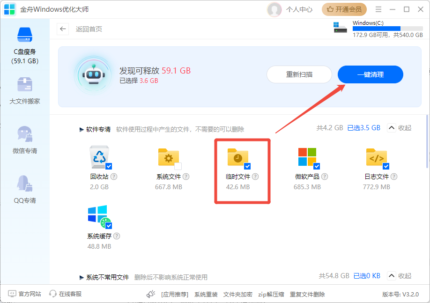Click the 已选3.5 GB link
The image size is (430, 303).
pyautogui.click(x=363, y=128)
